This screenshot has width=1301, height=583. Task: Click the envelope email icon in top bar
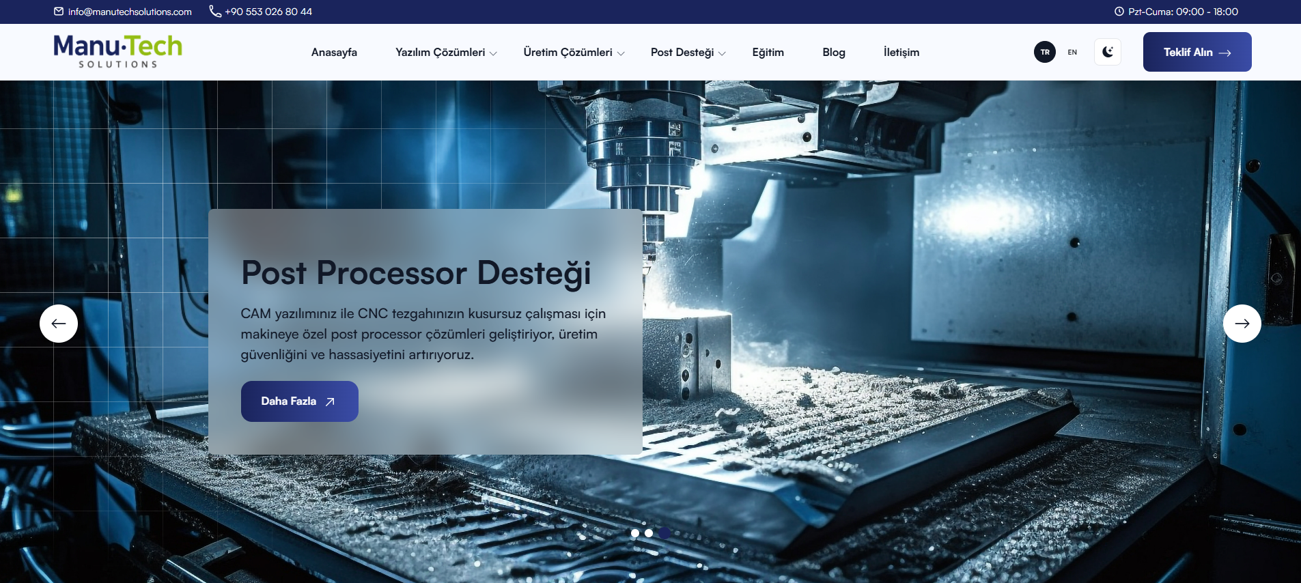pyautogui.click(x=59, y=12)
